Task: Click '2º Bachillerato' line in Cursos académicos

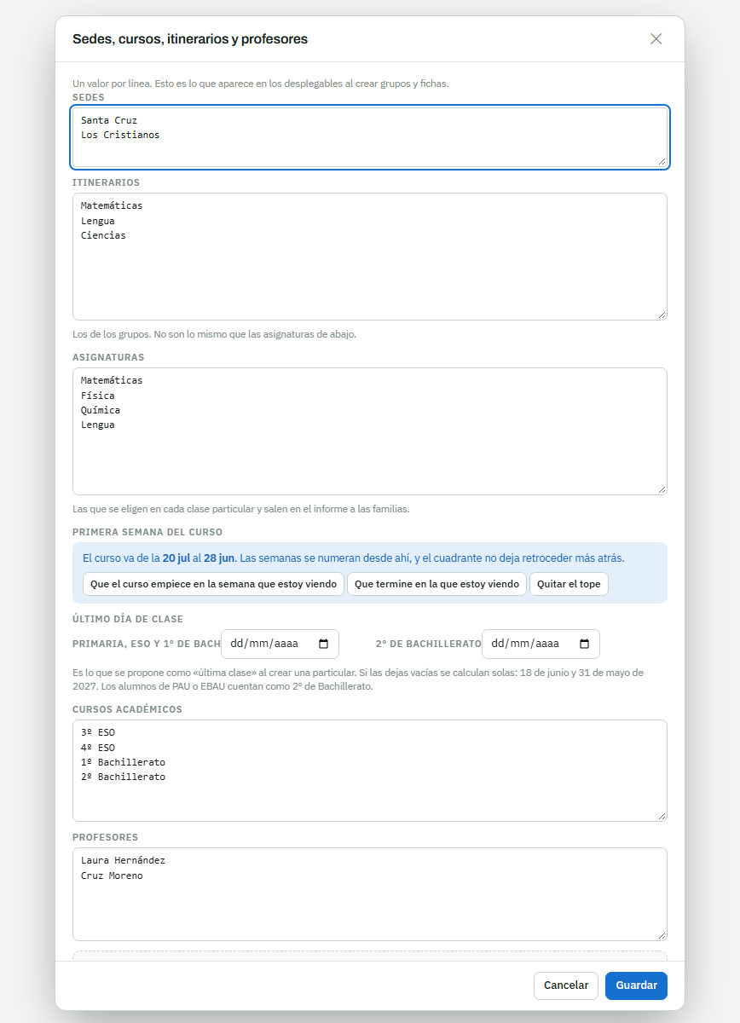Action: pos(123,777)
